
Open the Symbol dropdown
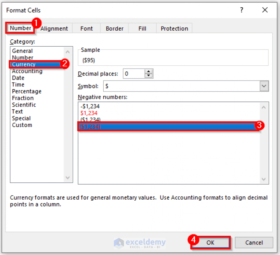coord(264,86)
